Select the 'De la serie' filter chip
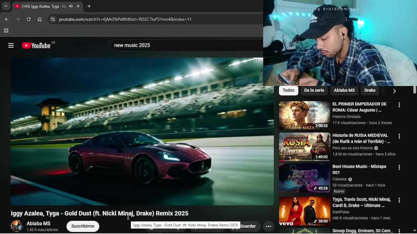The height and width of the screenshot is (234, 417). click(x=314, y=90)
